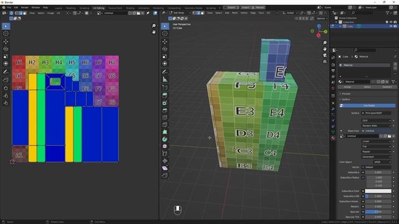Select the Scale tool in the UV editor
This screenshot has height=224, width=399.
point(6,56)
